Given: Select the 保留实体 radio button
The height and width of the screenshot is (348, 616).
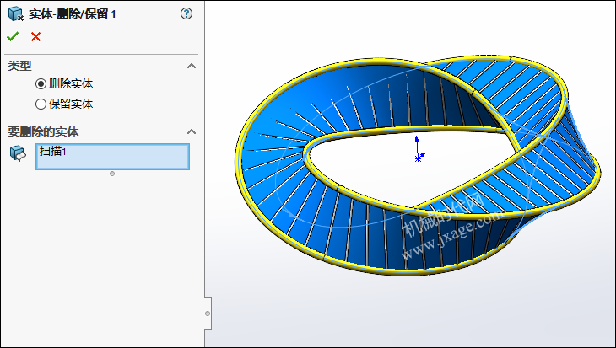Looking at the screenshot, I should click(x=41, y=104).
